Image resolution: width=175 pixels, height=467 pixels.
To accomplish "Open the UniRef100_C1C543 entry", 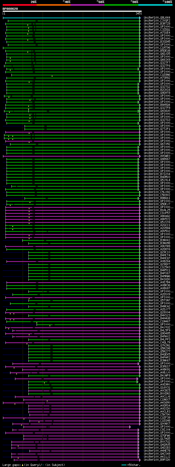I will [x=157, y=267].
